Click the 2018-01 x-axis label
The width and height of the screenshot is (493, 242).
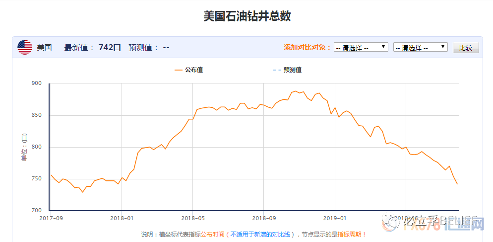(122, 218)
